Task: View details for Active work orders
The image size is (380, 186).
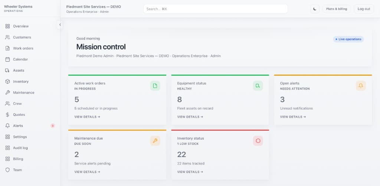Action: tap(87, 117)
